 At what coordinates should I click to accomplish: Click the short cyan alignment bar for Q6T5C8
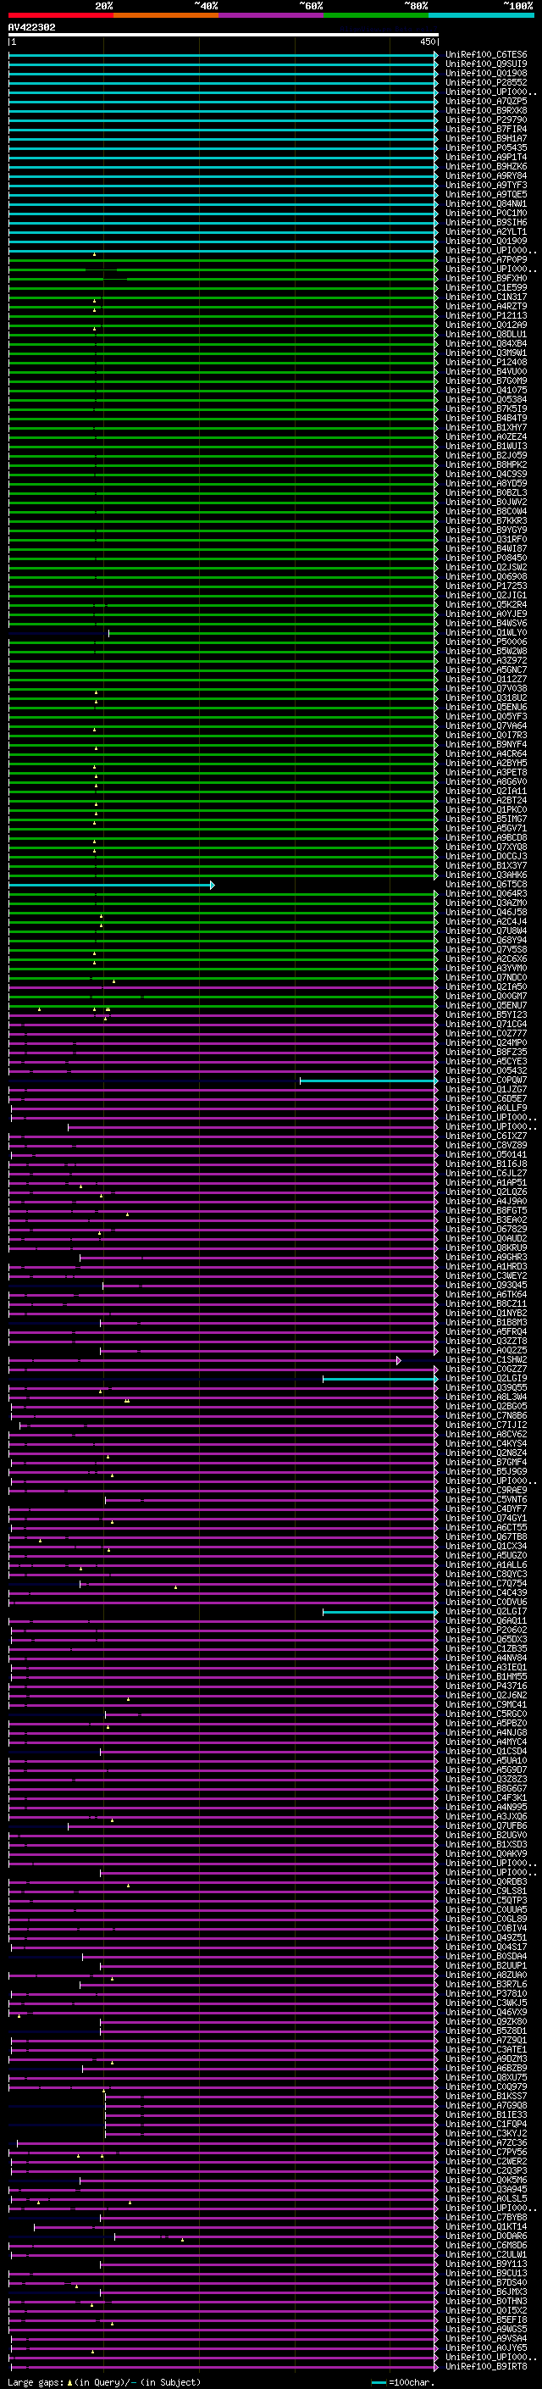[x=111, y=886]
